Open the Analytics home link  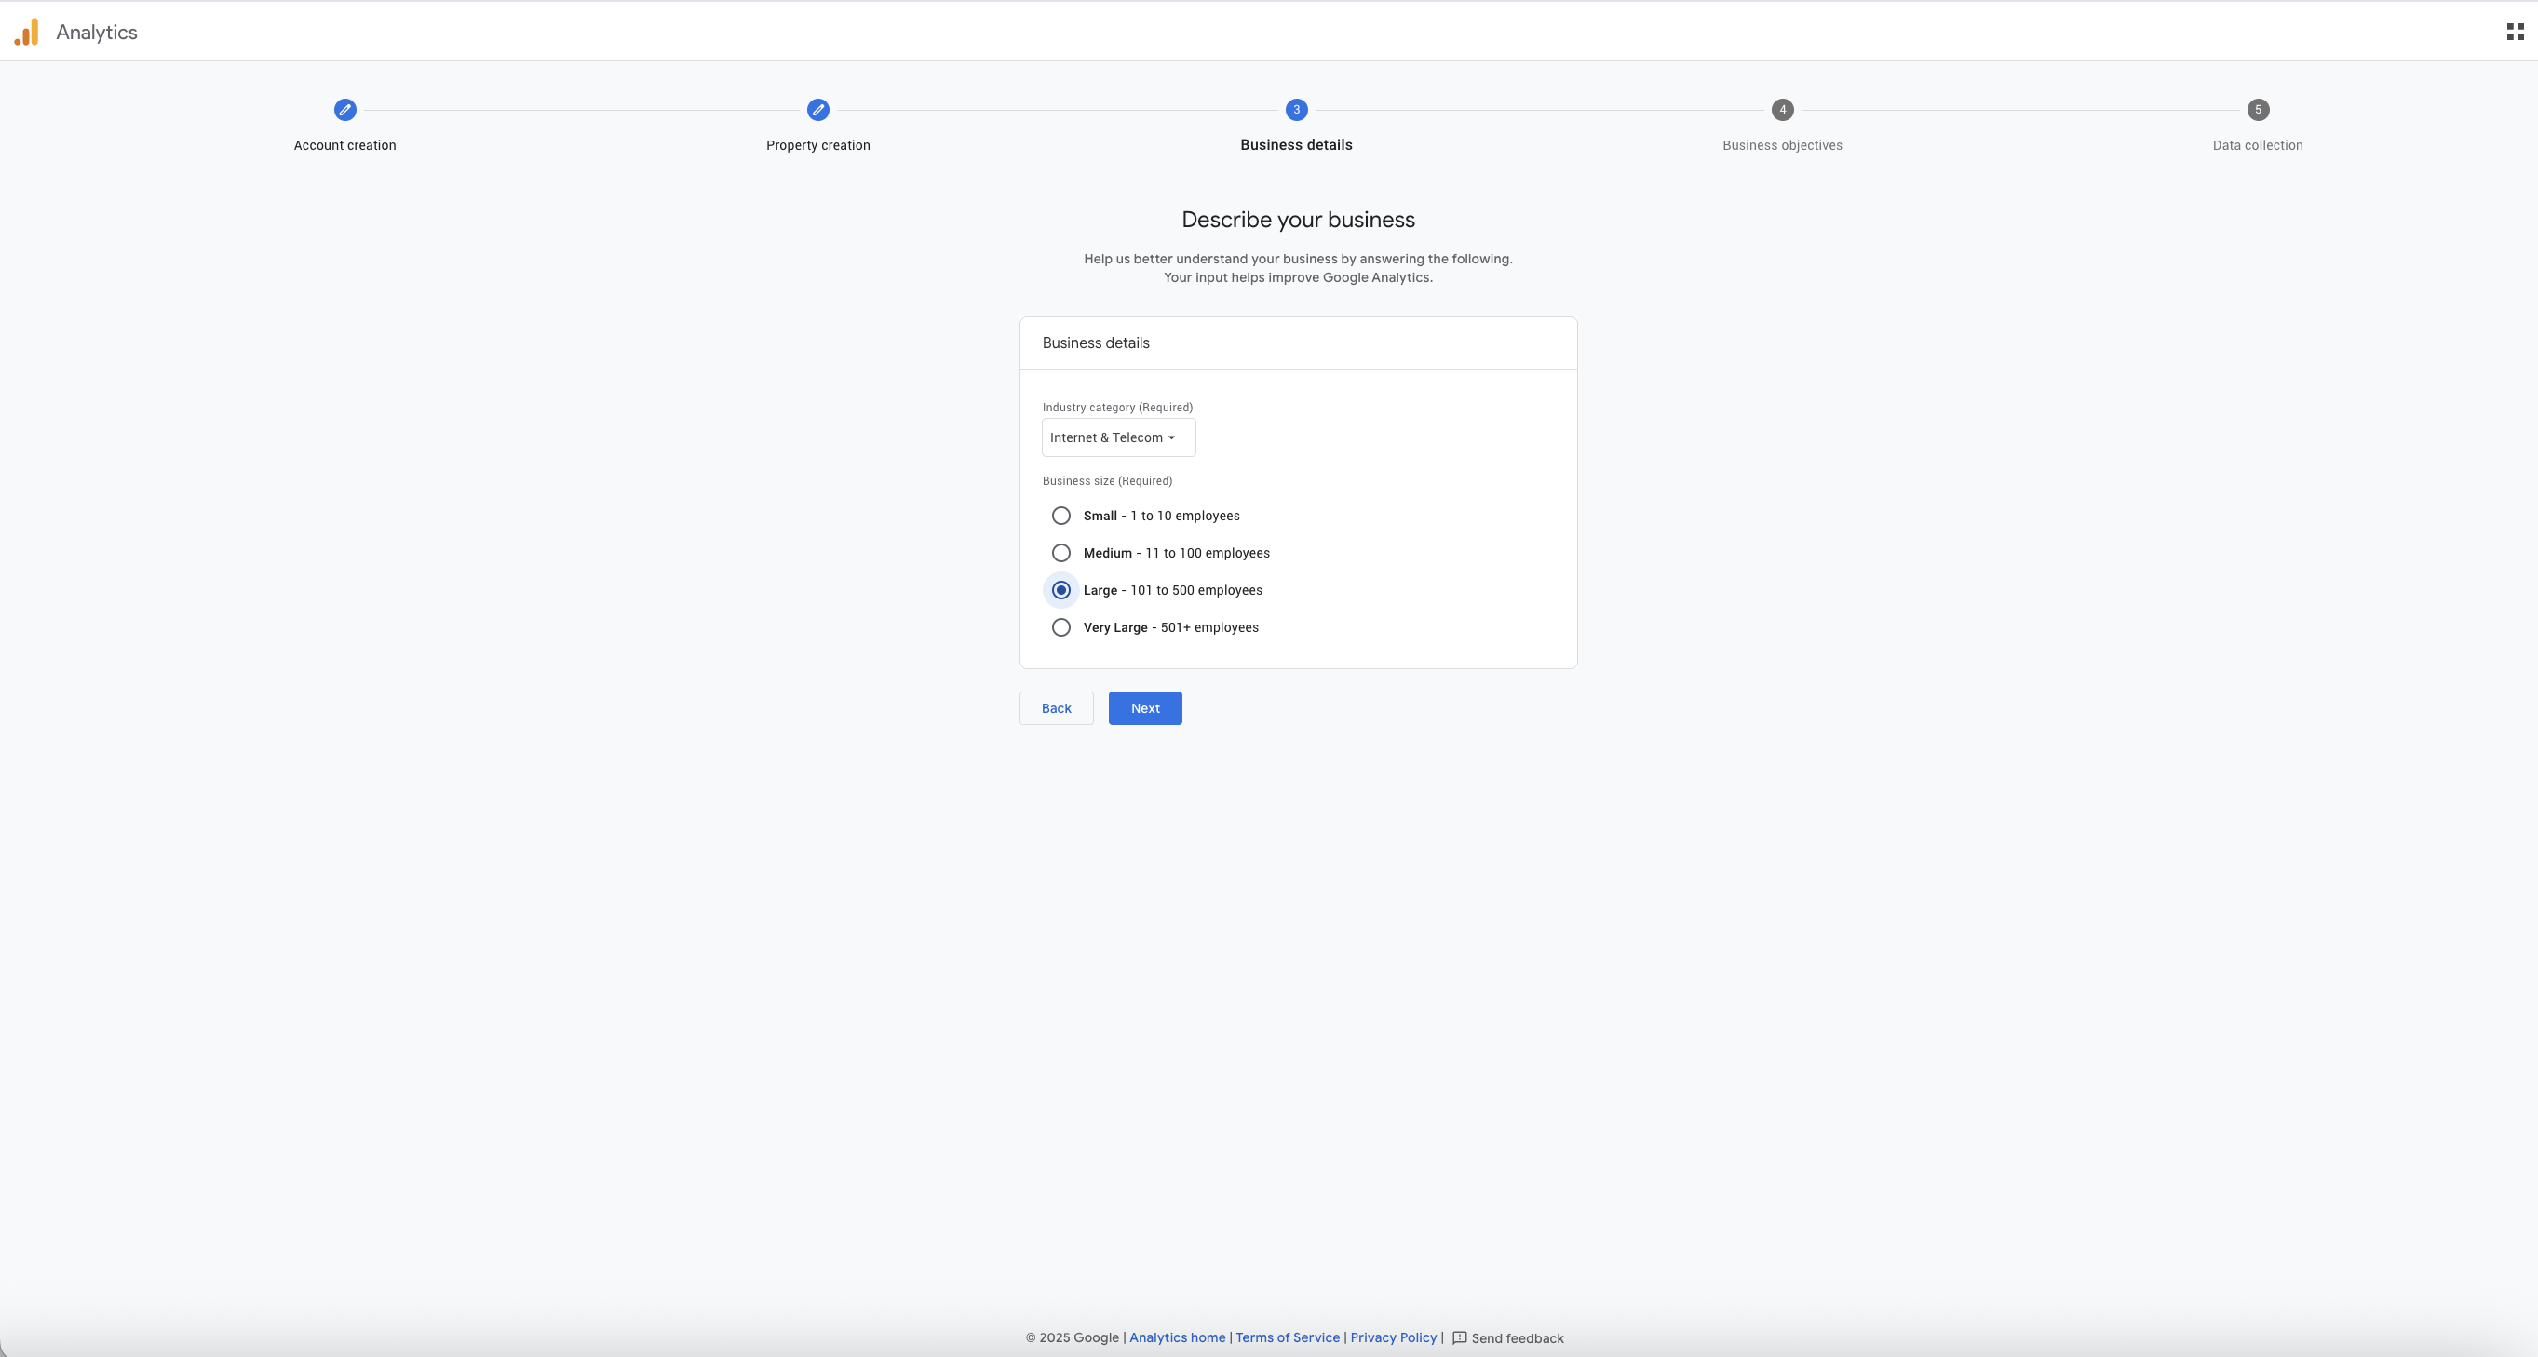click(x=1177, y=1337)
